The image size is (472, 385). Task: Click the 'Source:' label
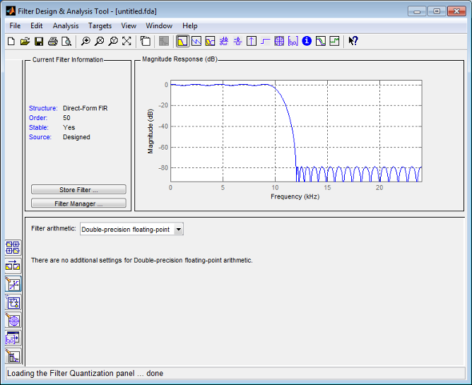[x=40, y=137]
